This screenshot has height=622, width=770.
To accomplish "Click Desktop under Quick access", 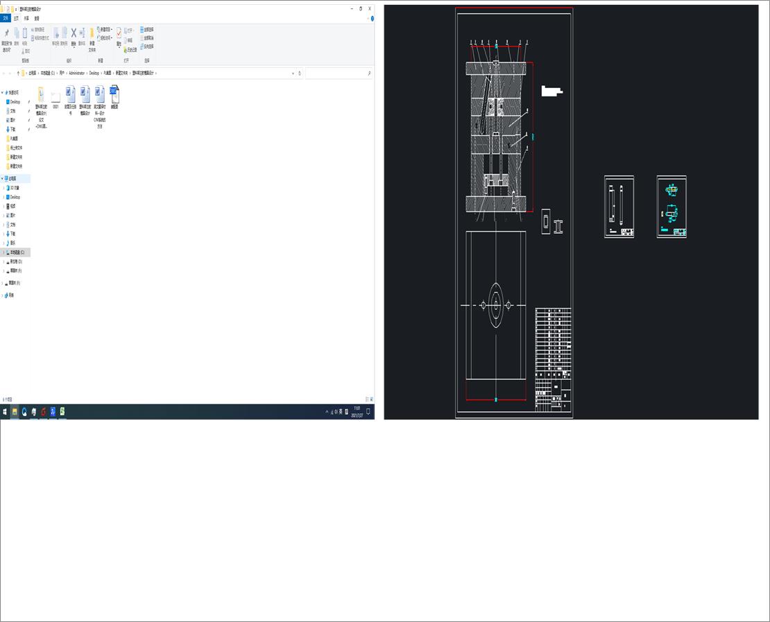I will coord(15,102).
